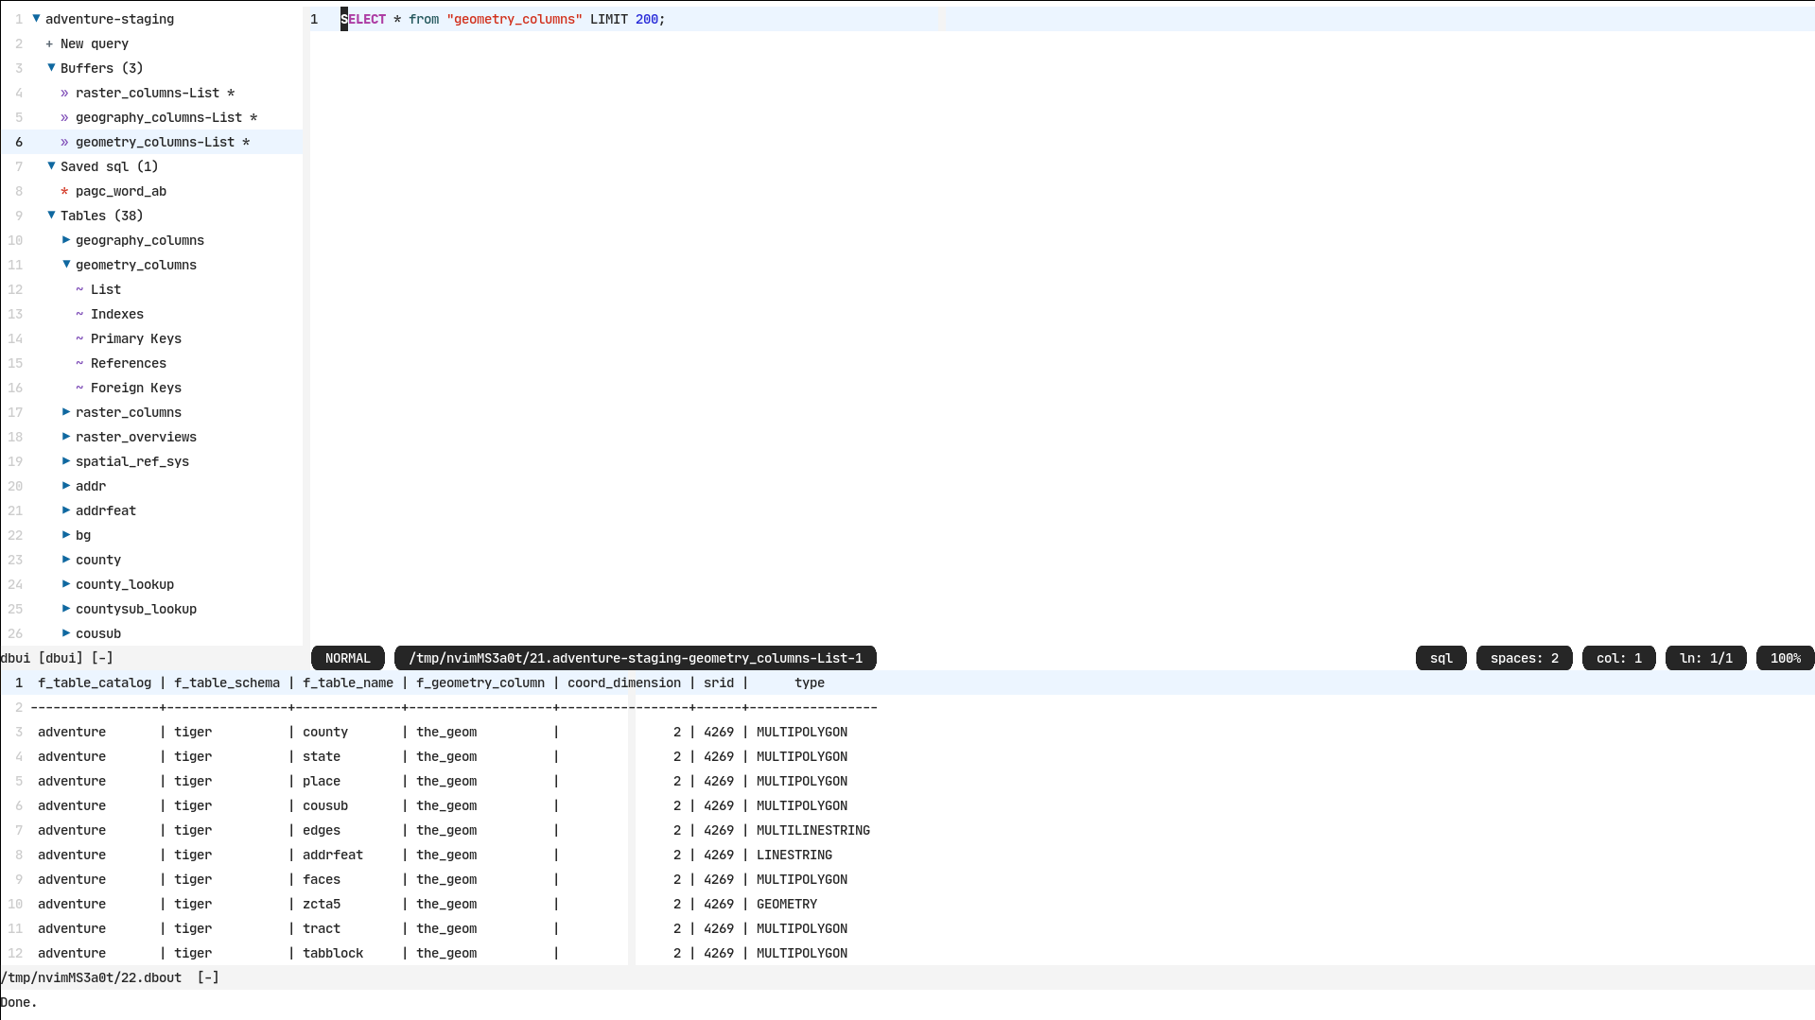Image resolution: width=1815 pixels, height=1020 pixels.
Task: Click the 'spaces: 2' indicator
Action: 1524,658
